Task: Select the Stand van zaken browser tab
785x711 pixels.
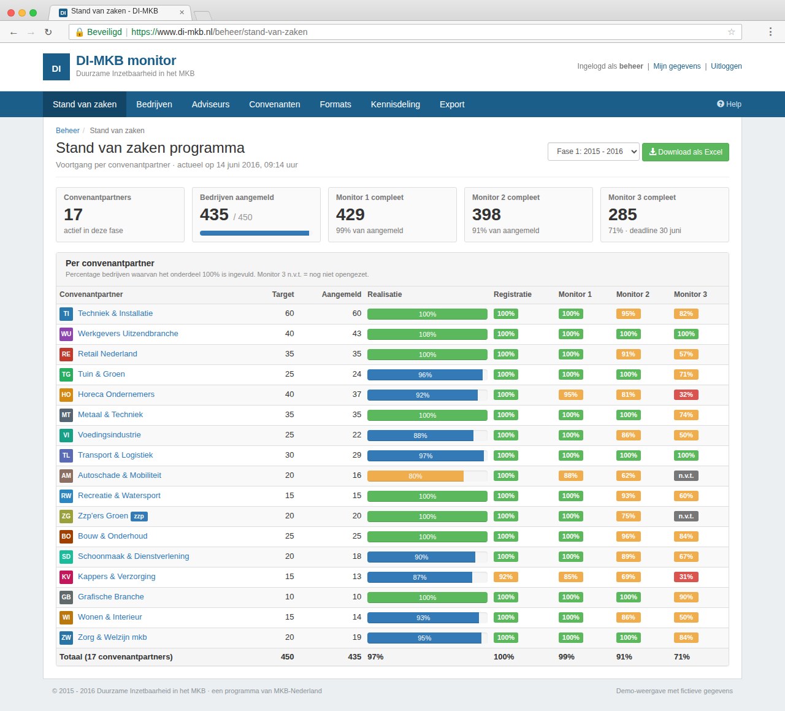Action: [120, 12]
